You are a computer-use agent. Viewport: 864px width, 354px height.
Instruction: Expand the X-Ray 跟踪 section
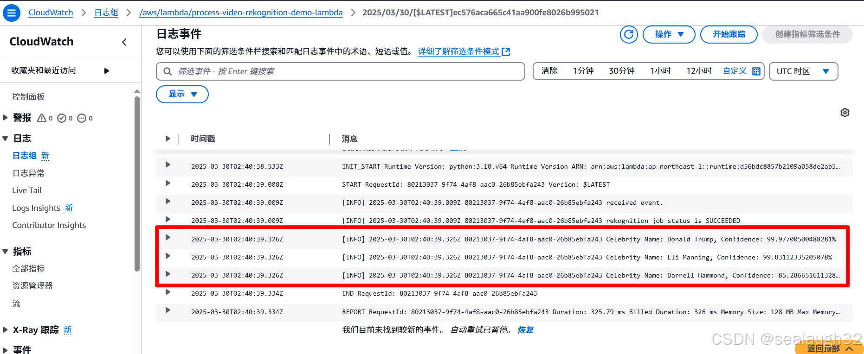(x=5, y=330)
